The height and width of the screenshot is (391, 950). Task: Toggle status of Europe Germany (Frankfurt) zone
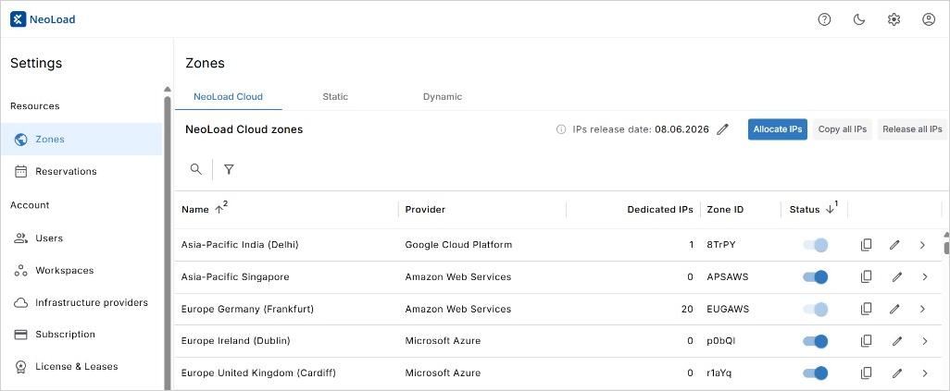[x=815, y=309]
